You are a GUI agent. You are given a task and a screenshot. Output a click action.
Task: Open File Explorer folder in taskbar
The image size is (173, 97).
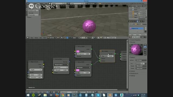click(45, 95)
